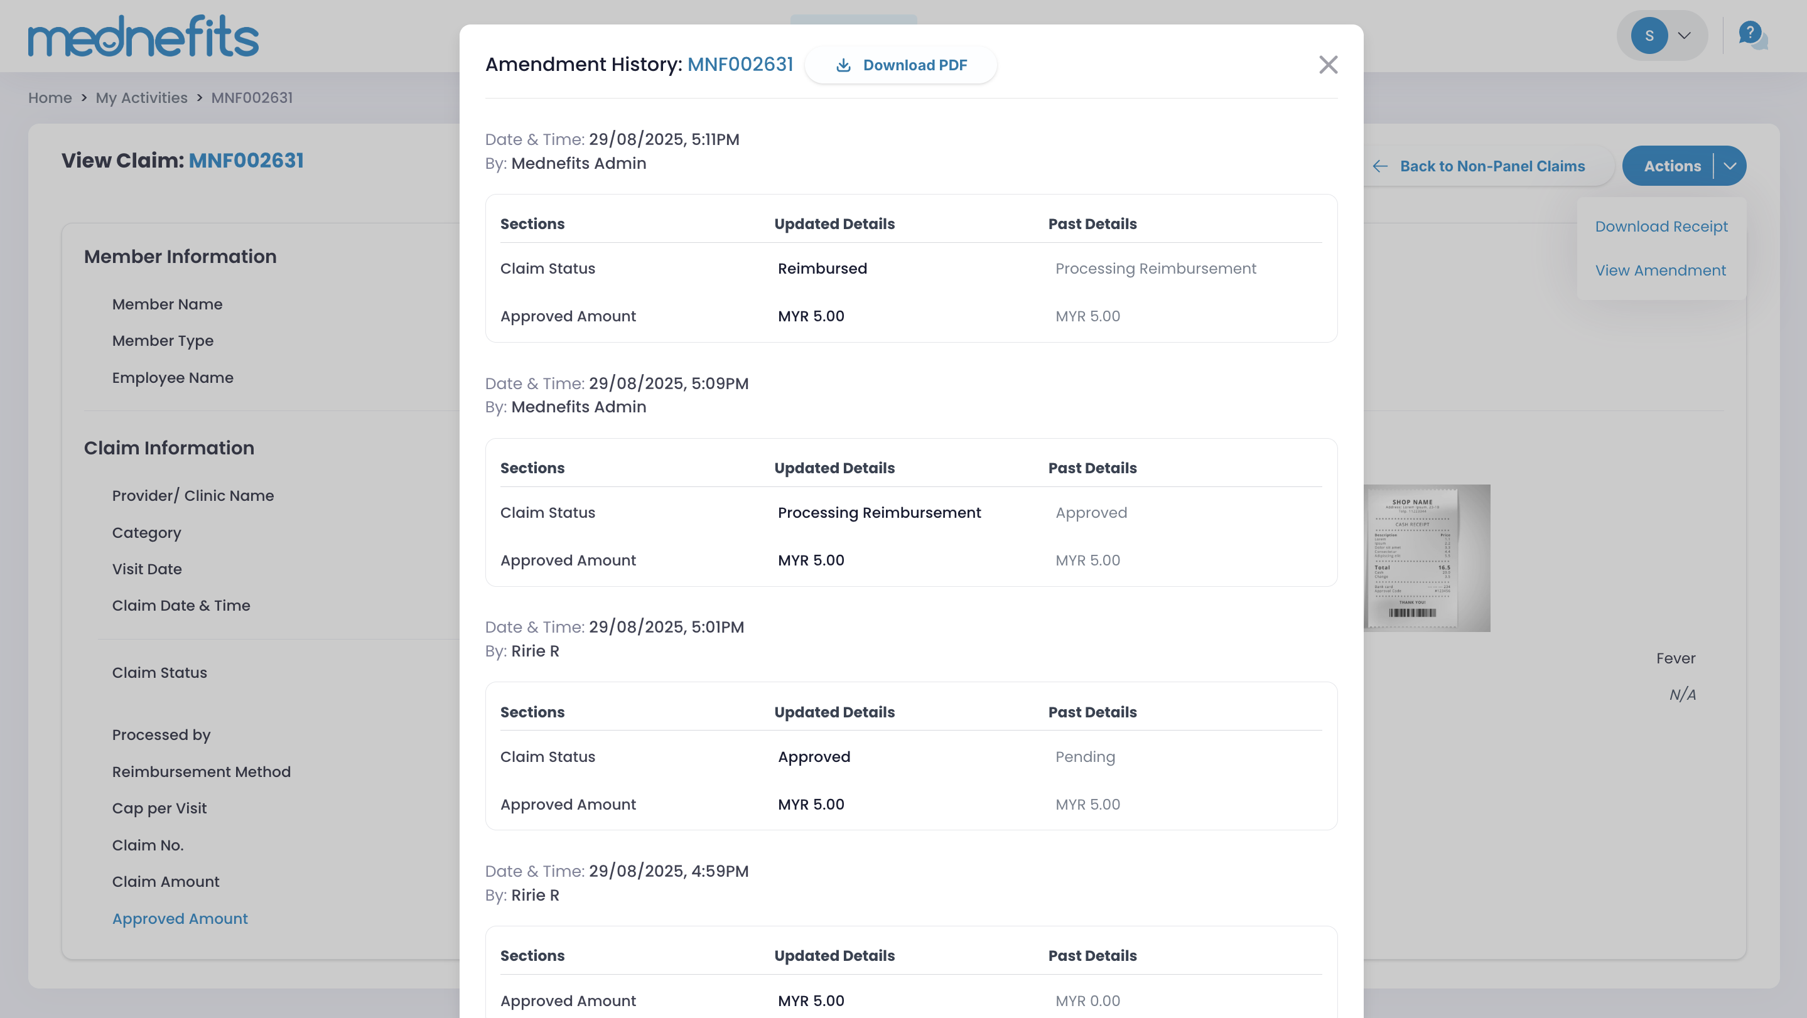Click the user avatar S icon
Image resolution: width=1807 pixels, height=1018 pixels.
1649,36
